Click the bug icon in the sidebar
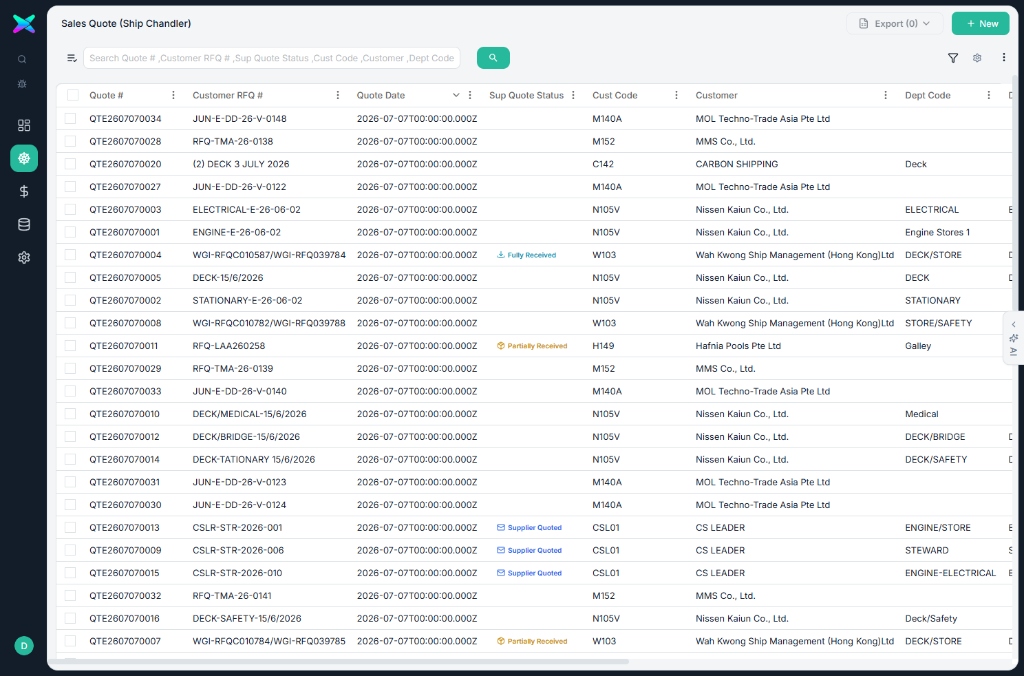Viewport: 1024px width, 676px height. click(22, 83)
